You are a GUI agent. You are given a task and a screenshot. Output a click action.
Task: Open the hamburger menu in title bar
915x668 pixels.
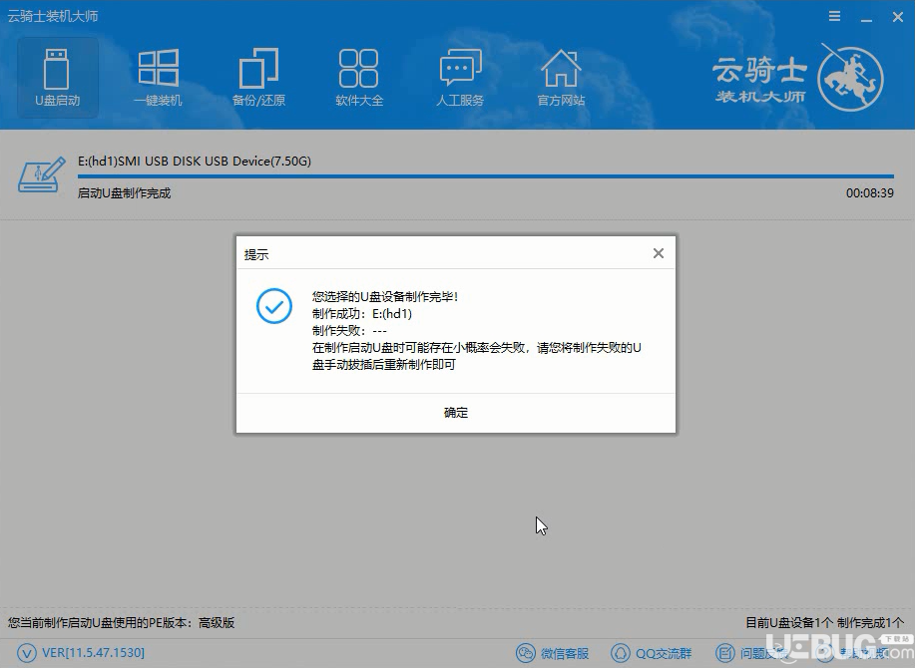click(x=834, y=16)
